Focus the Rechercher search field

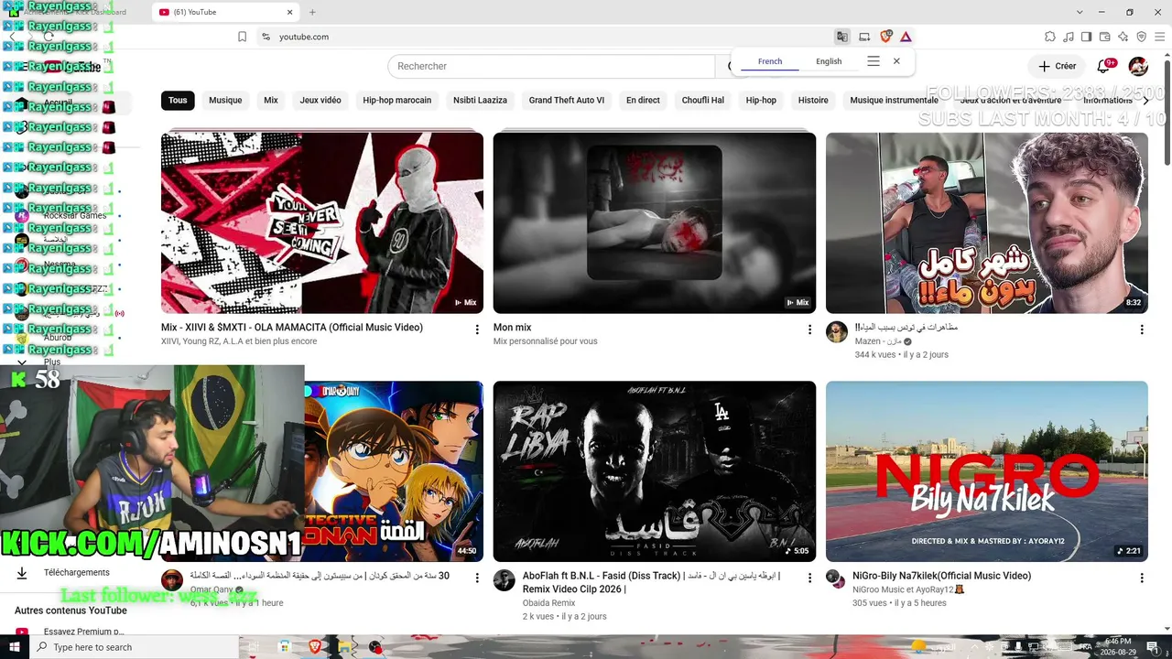pos(551,66)
